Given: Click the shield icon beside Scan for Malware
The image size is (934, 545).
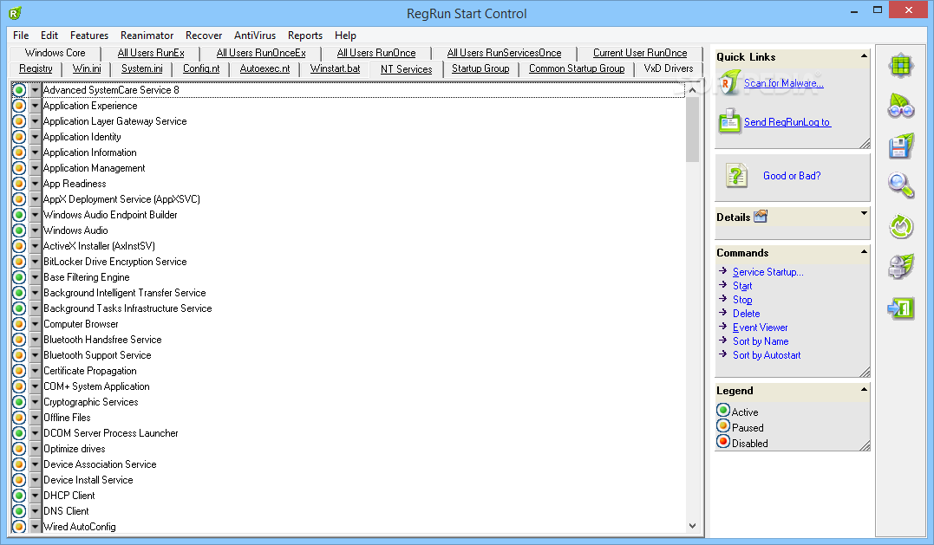Looking at the screenshot, I should 728,82.
